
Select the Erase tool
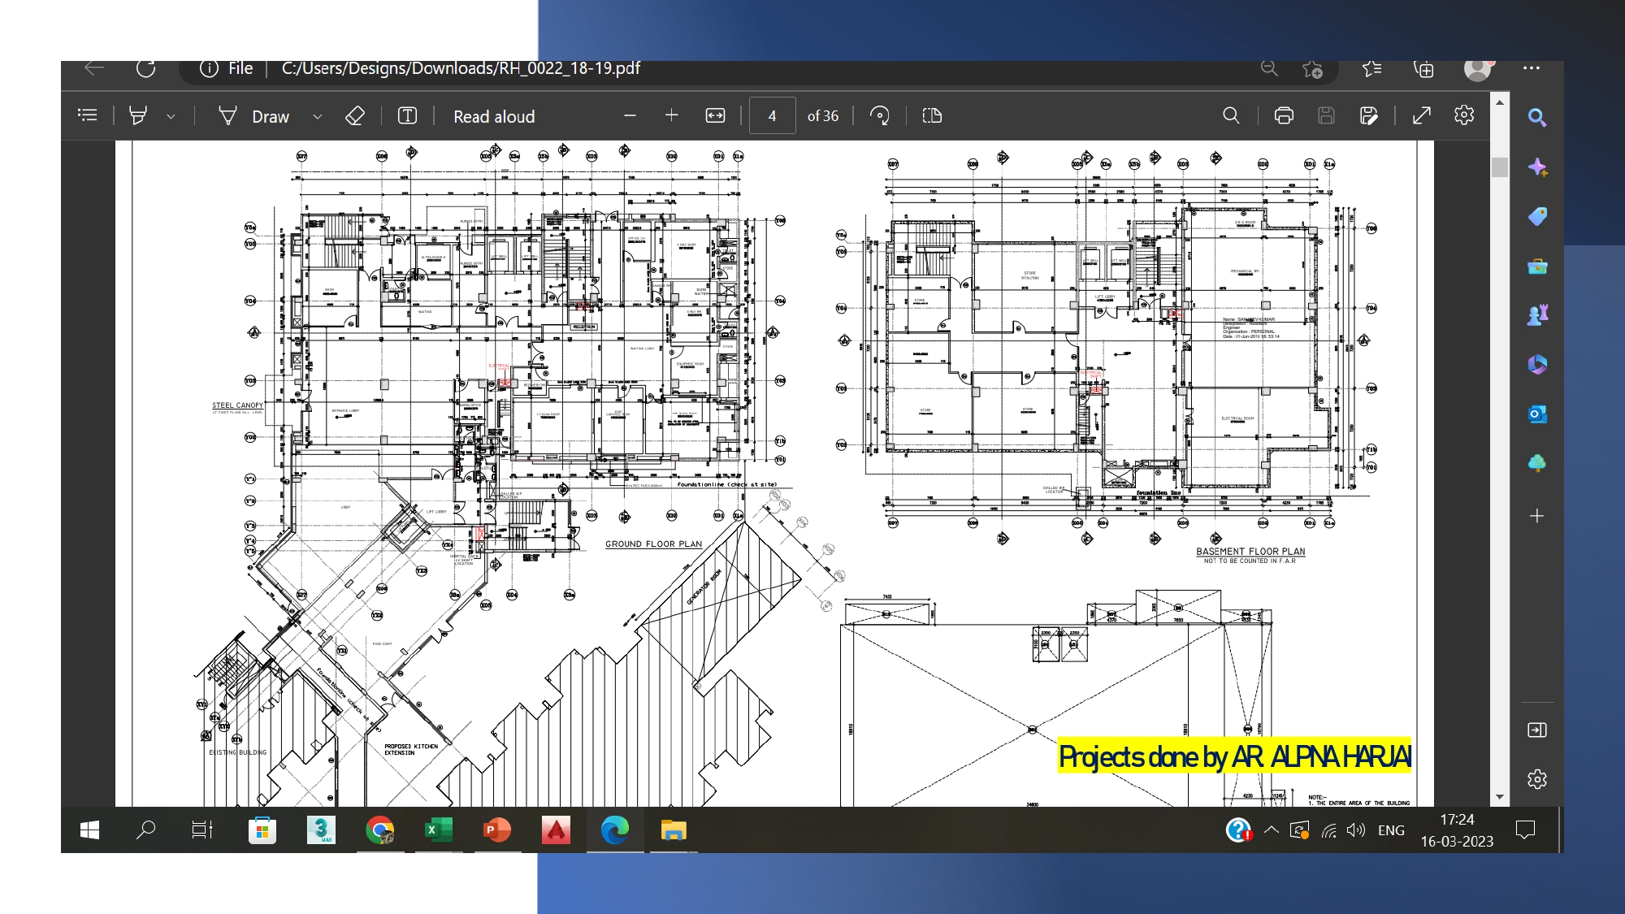point(355,116)
